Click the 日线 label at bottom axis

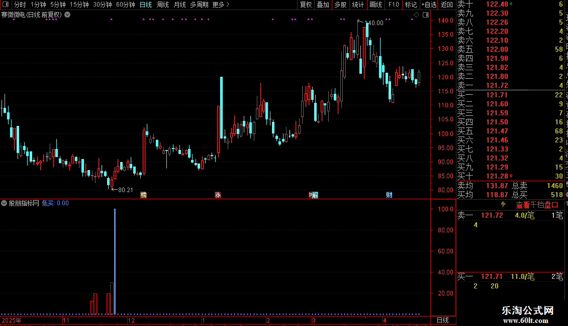coord(443,320)
